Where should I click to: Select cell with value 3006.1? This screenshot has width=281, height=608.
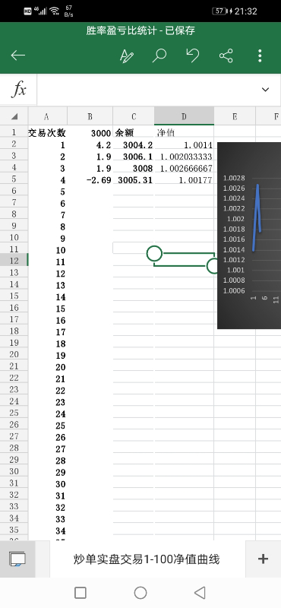tap(134, 157)
